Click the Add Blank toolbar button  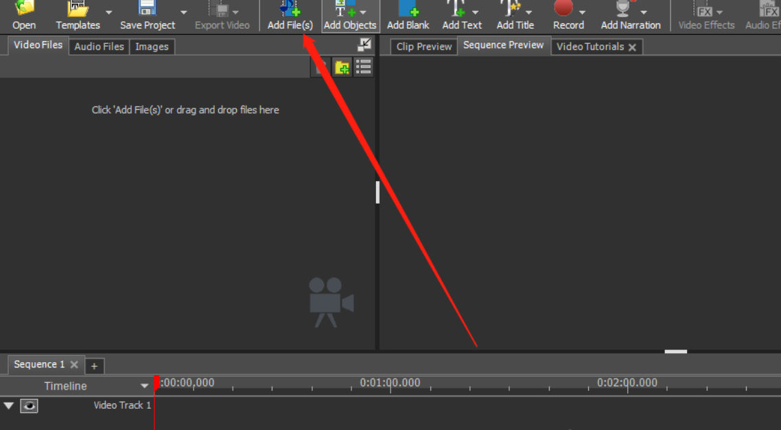pos(408,16)
